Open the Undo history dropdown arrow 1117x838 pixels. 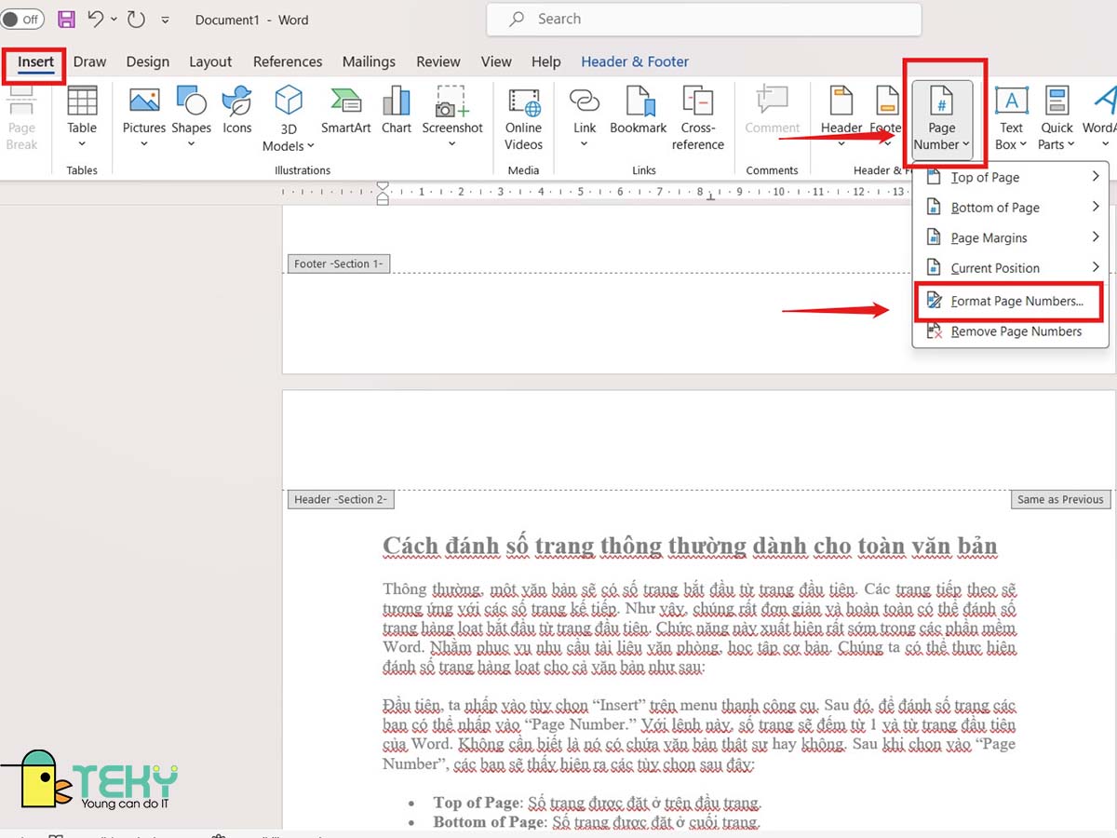click(x=114, y=20)
